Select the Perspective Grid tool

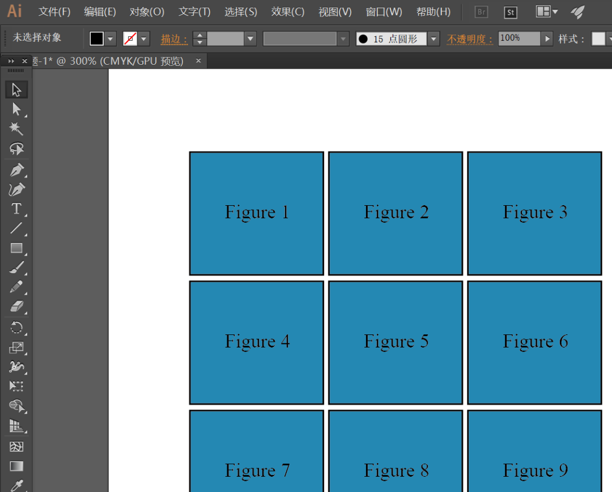pos(16,426)
